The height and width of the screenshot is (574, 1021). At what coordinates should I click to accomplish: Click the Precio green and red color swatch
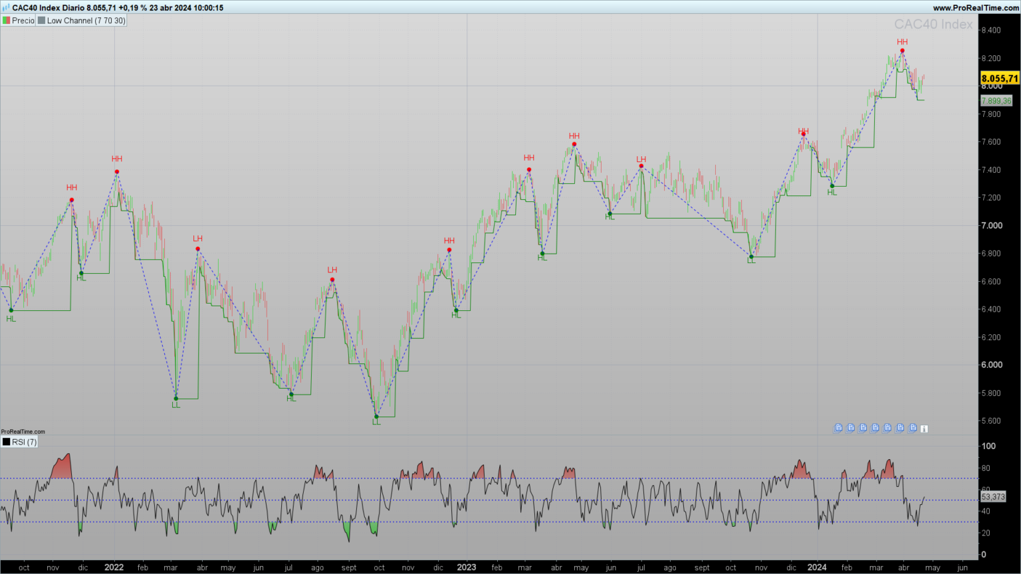[x=6, y=21]
